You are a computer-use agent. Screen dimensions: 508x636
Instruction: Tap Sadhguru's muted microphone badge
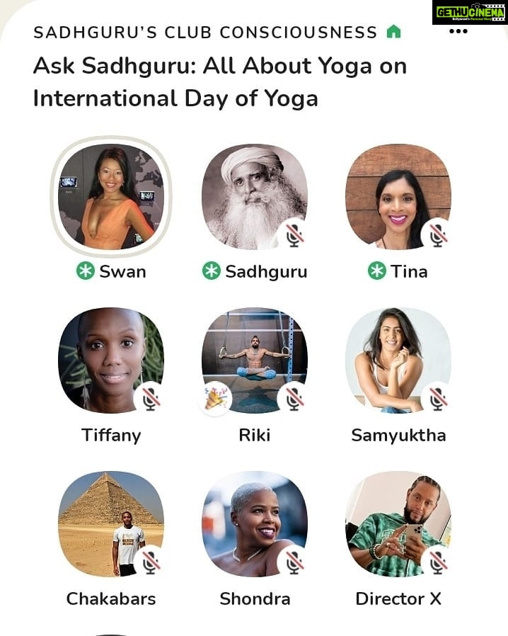pyautogui.click(x=295, y=235)
